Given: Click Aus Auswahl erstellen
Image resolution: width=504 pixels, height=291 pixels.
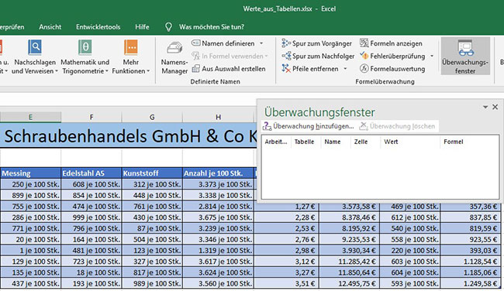Looking at the screenshot, I should point(229,69).
